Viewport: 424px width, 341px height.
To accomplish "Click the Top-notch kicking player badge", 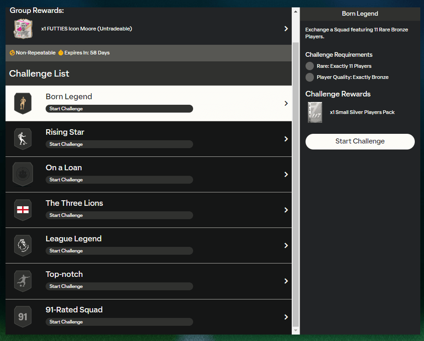I will pyautogui.click(x=22, y=281).
